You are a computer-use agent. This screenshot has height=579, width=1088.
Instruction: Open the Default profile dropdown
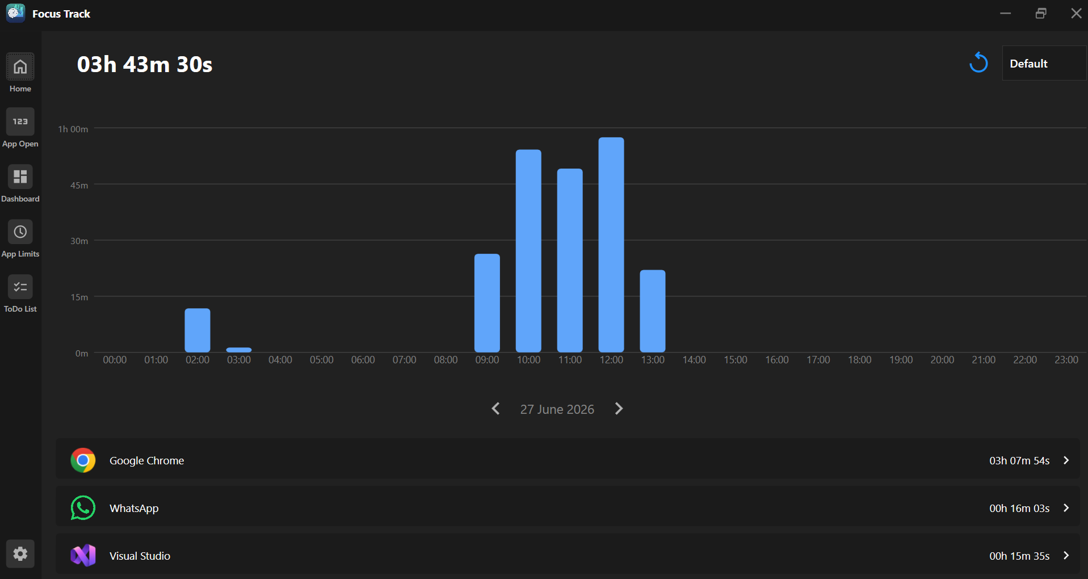[1044, 63]
